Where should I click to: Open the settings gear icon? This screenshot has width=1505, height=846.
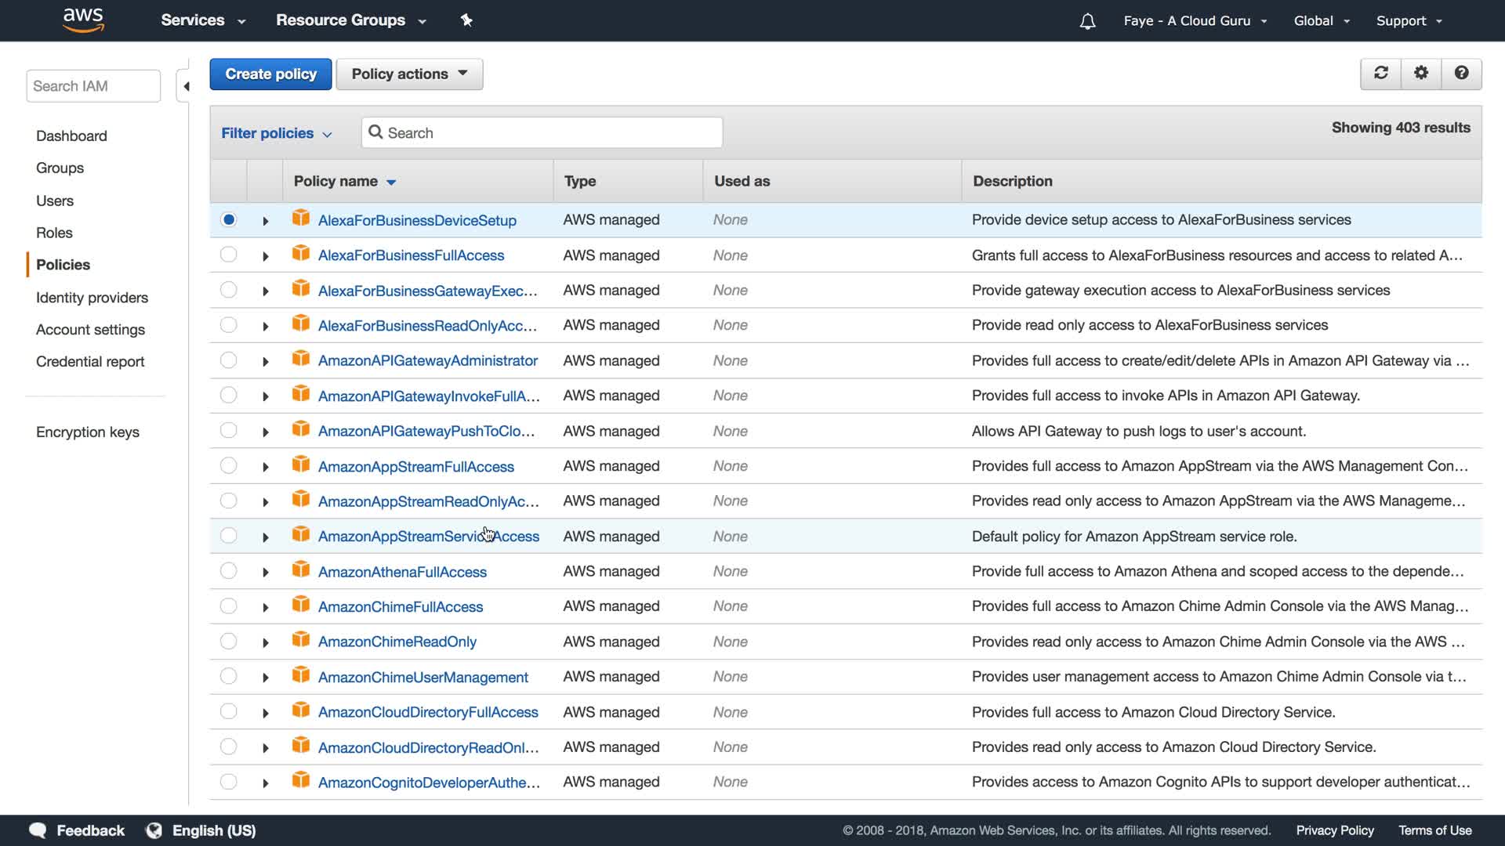1421,73
